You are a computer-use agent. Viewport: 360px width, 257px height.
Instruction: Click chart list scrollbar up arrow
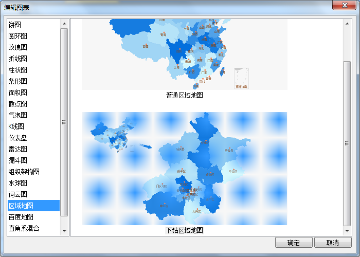(64, 24)
